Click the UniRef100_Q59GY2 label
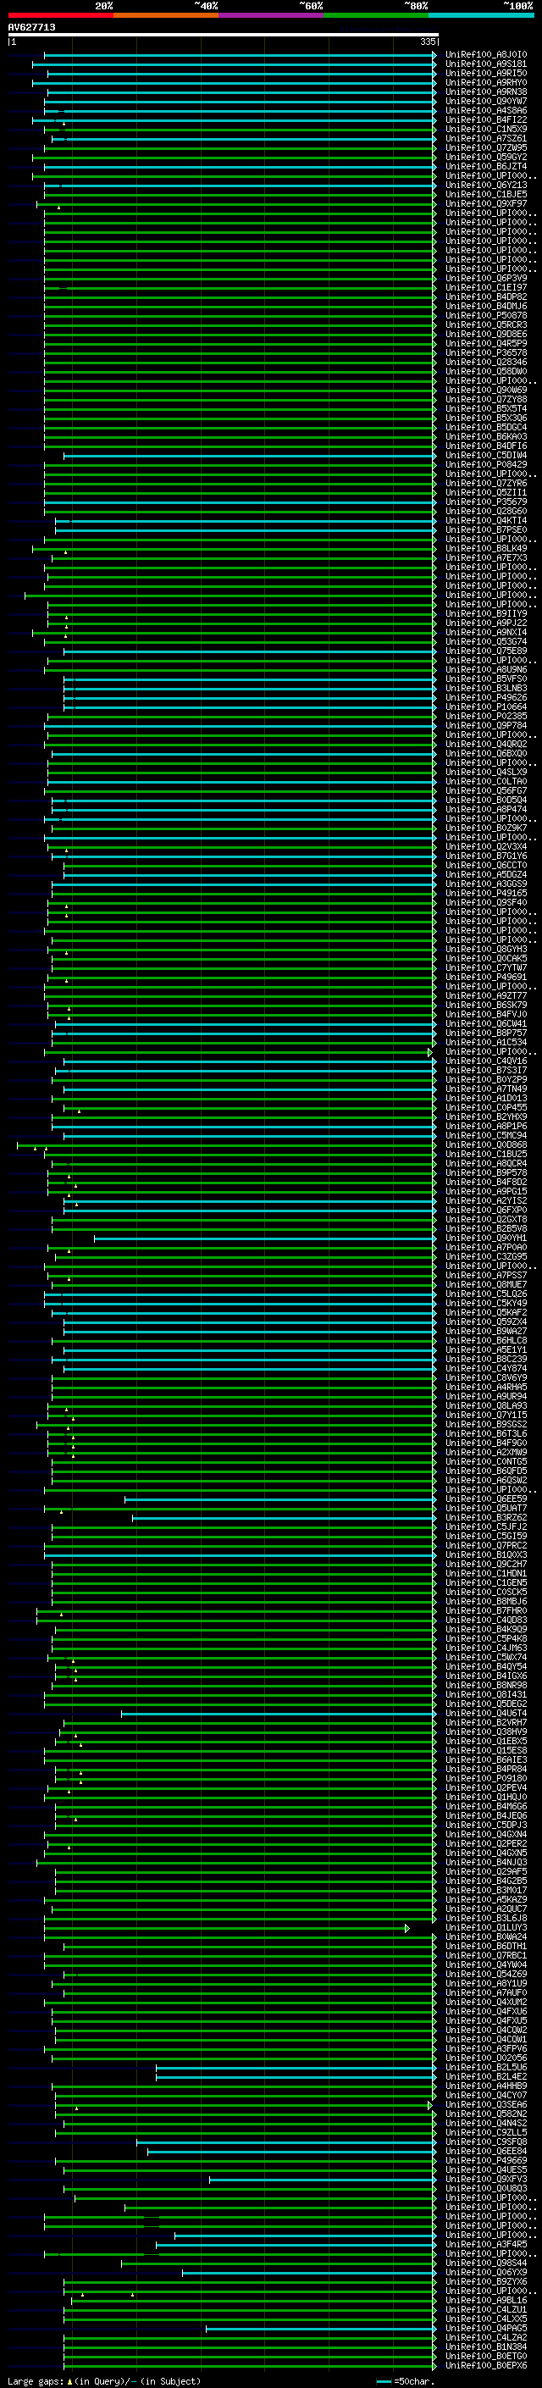Screen dimensions: 542x2388 485,158
